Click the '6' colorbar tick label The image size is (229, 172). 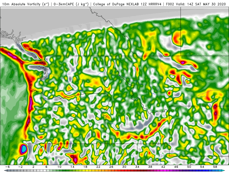point(46,167)
